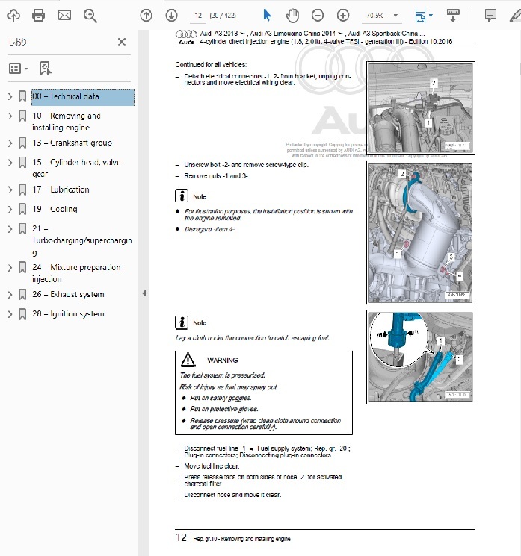Open 24 – Mixture preparation injection

tap(76, 273)
